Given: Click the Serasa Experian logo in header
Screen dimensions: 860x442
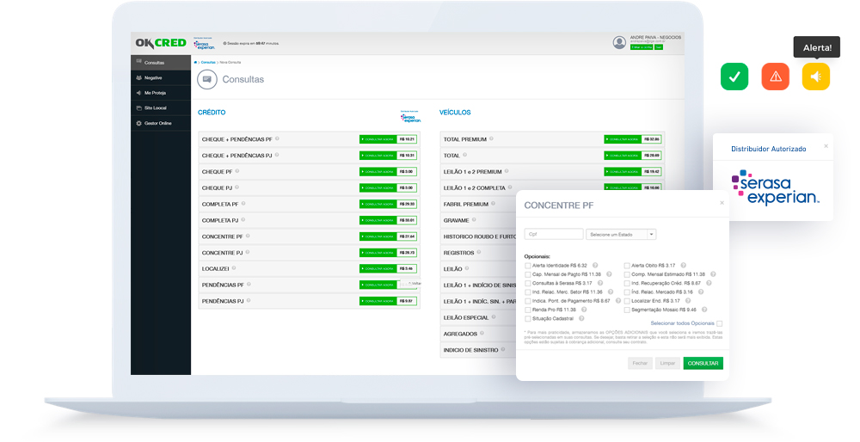Looking at the screenshot, I should pos(204,45).
